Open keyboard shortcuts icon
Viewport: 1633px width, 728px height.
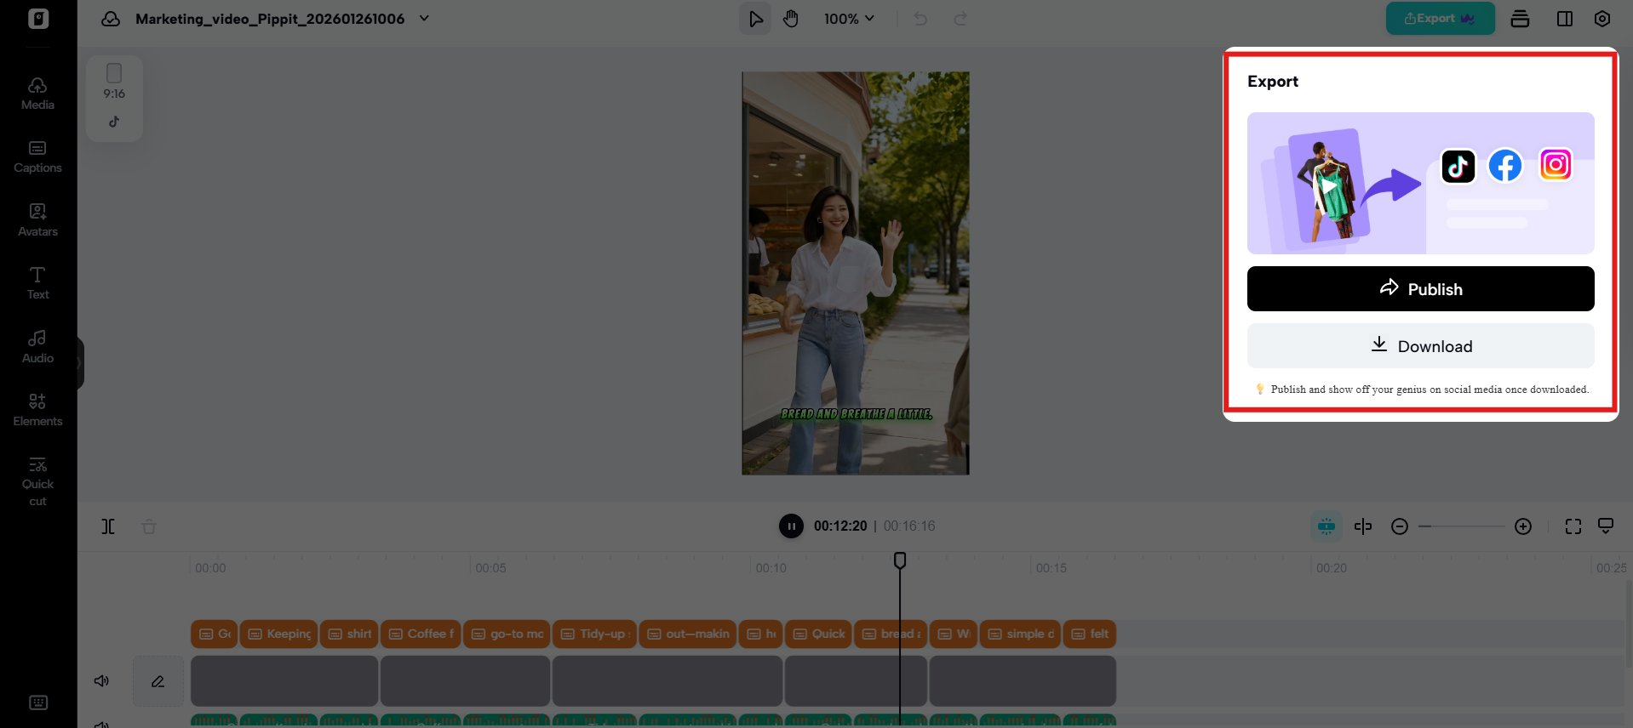click(x=38, y=702)
